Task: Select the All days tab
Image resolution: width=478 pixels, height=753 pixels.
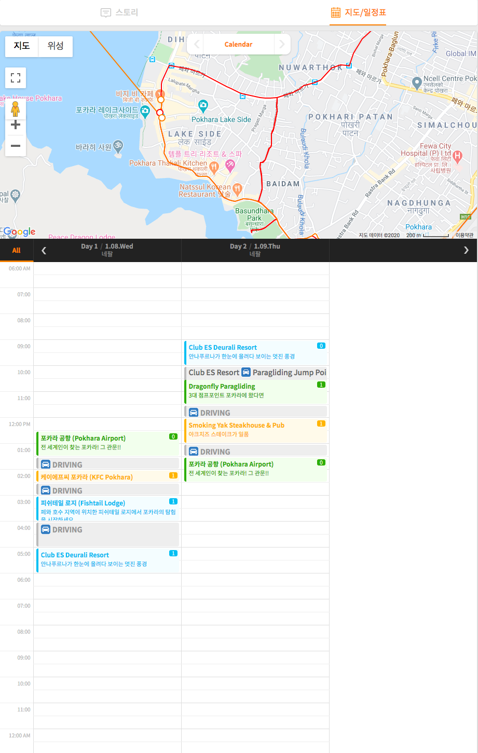Action: 17,250
